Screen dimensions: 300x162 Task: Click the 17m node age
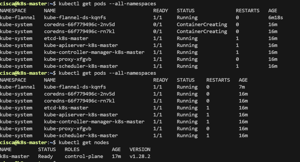click(116, 156)
